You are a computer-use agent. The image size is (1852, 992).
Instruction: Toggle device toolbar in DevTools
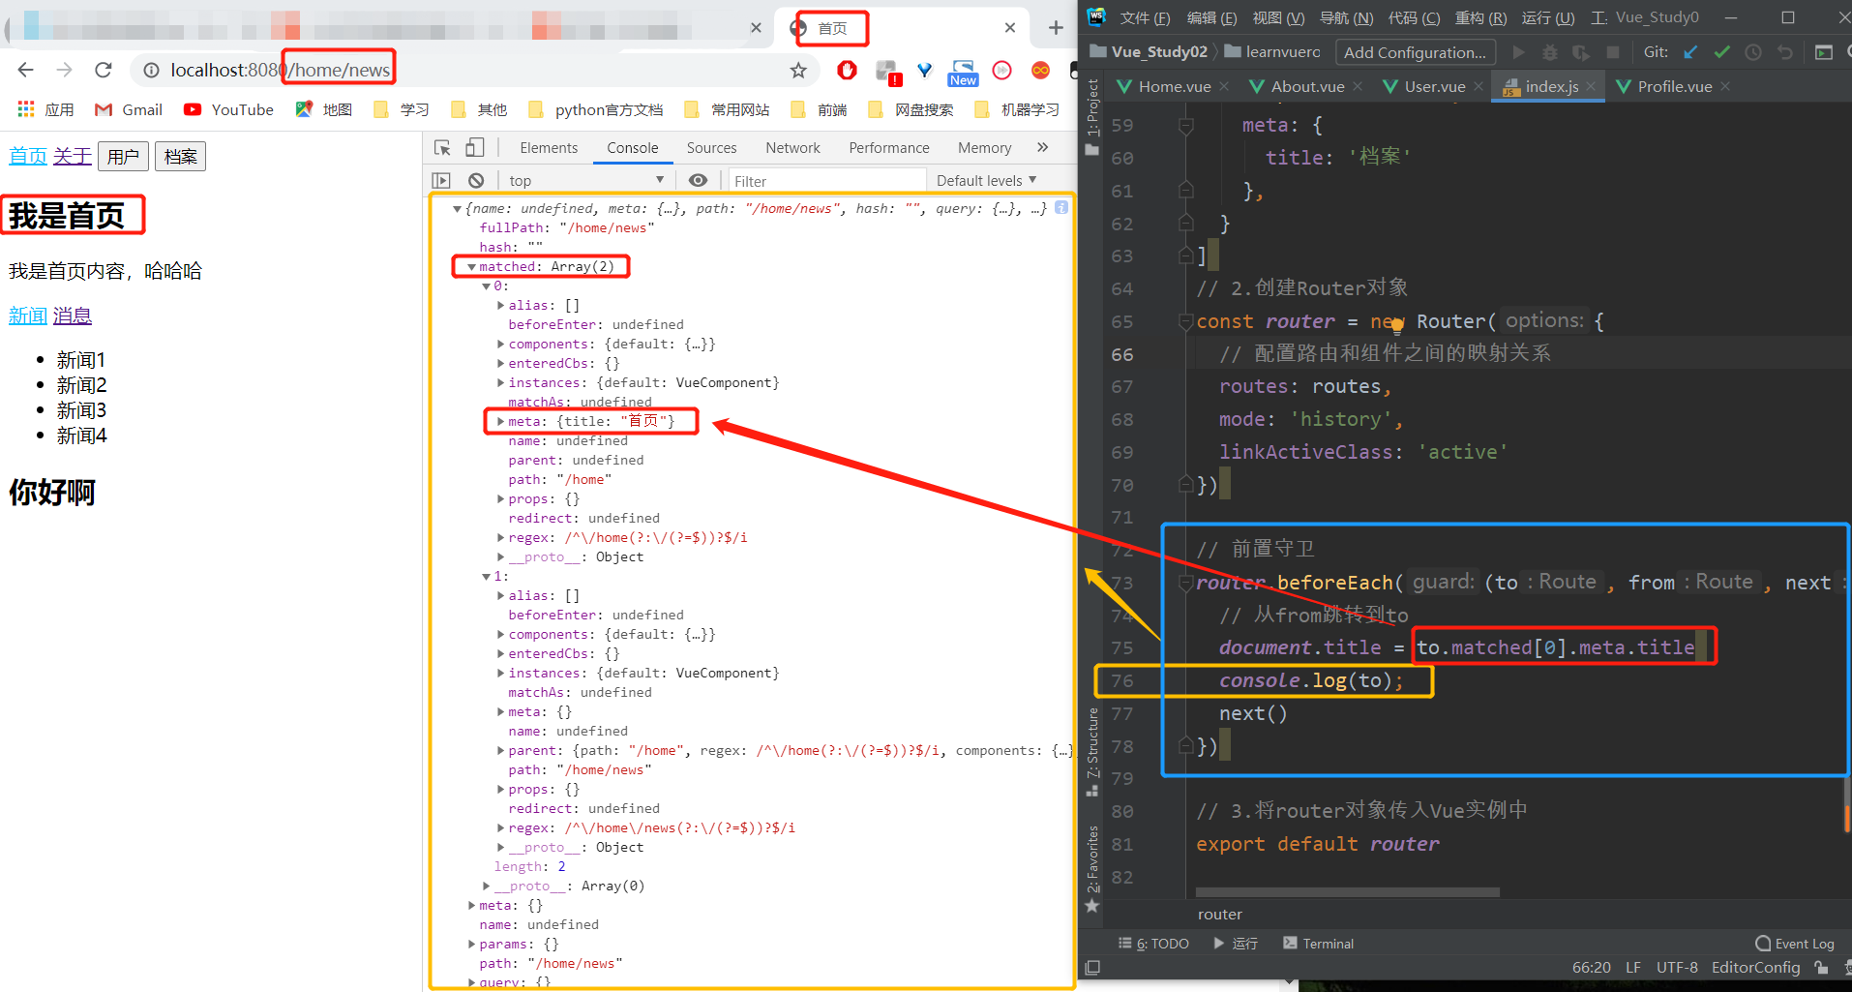(474, 148)
